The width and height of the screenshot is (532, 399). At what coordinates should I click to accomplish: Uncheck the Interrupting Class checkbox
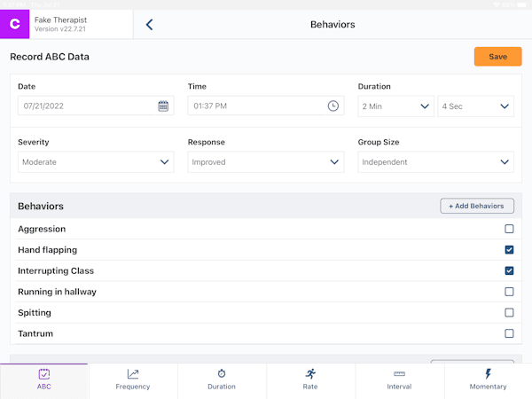click(509, 270)
